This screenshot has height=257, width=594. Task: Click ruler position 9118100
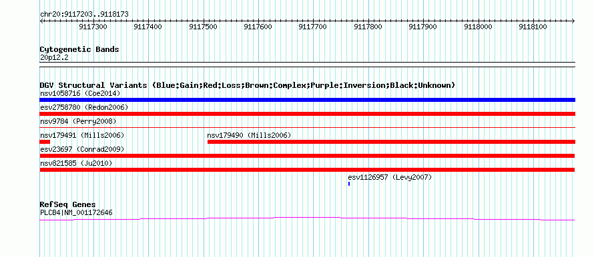point(533,27)
